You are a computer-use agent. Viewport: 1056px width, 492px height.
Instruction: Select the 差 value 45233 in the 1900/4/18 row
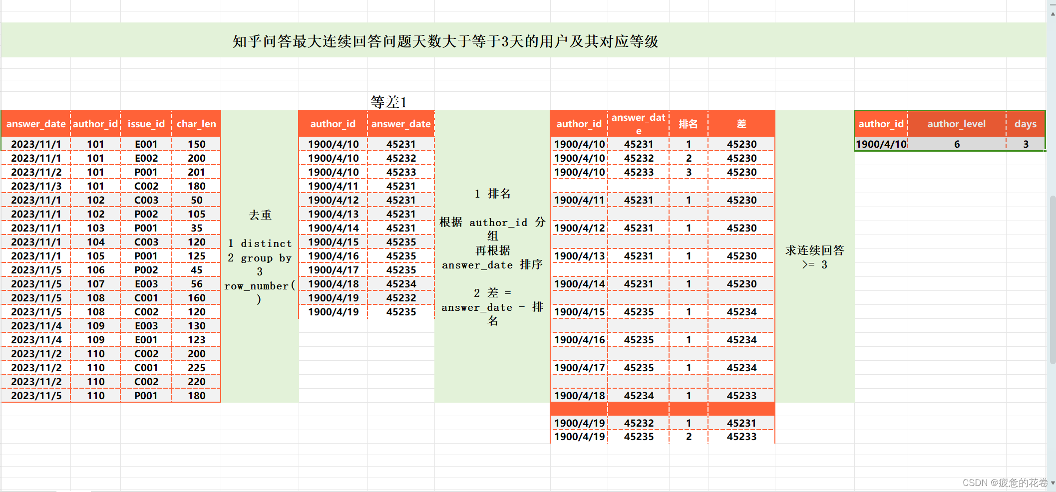click(x=741, y=396)
